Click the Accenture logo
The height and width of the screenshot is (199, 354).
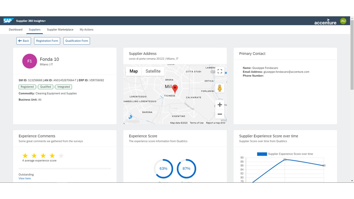click(x=325, y=22)
